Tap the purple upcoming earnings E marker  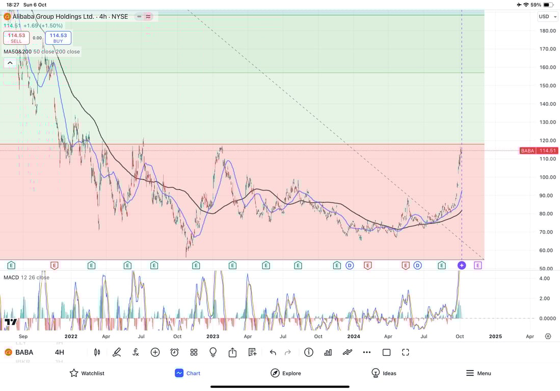(478, 265)
